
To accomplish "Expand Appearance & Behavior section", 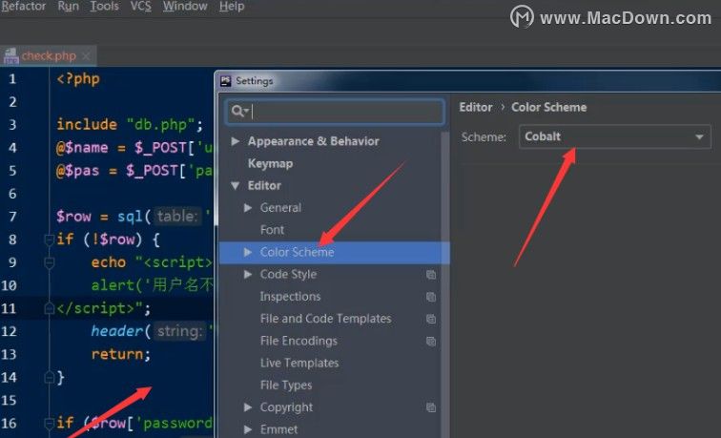I will [x=235, y=141].
